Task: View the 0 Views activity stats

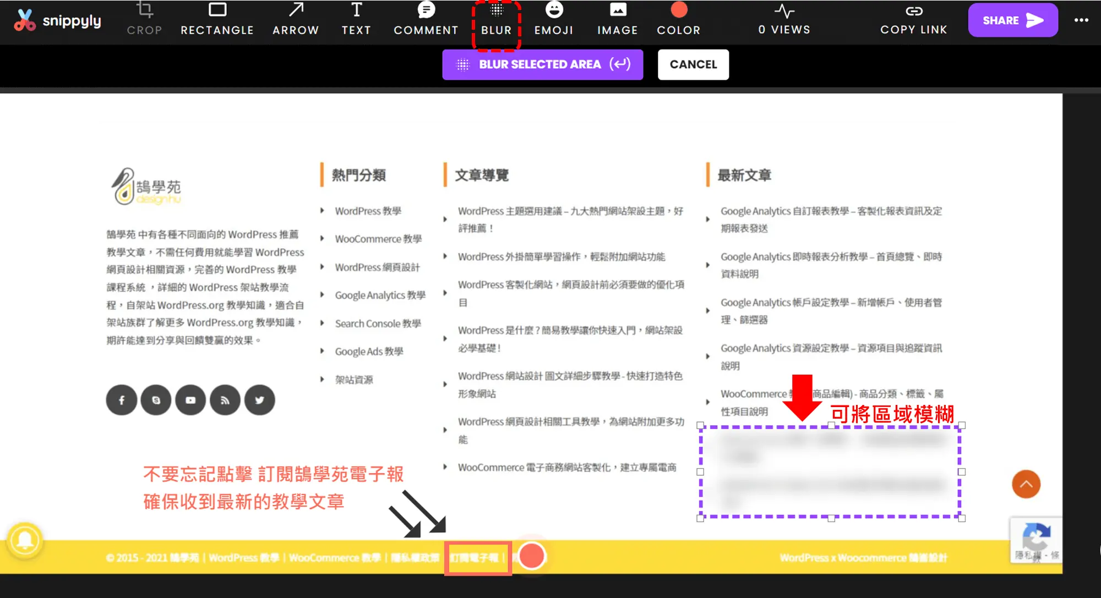Action: pos(784,19)
